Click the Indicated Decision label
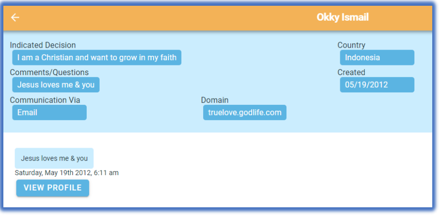The width and height of the screenshot is (439, 215). (x=43, y=45)
